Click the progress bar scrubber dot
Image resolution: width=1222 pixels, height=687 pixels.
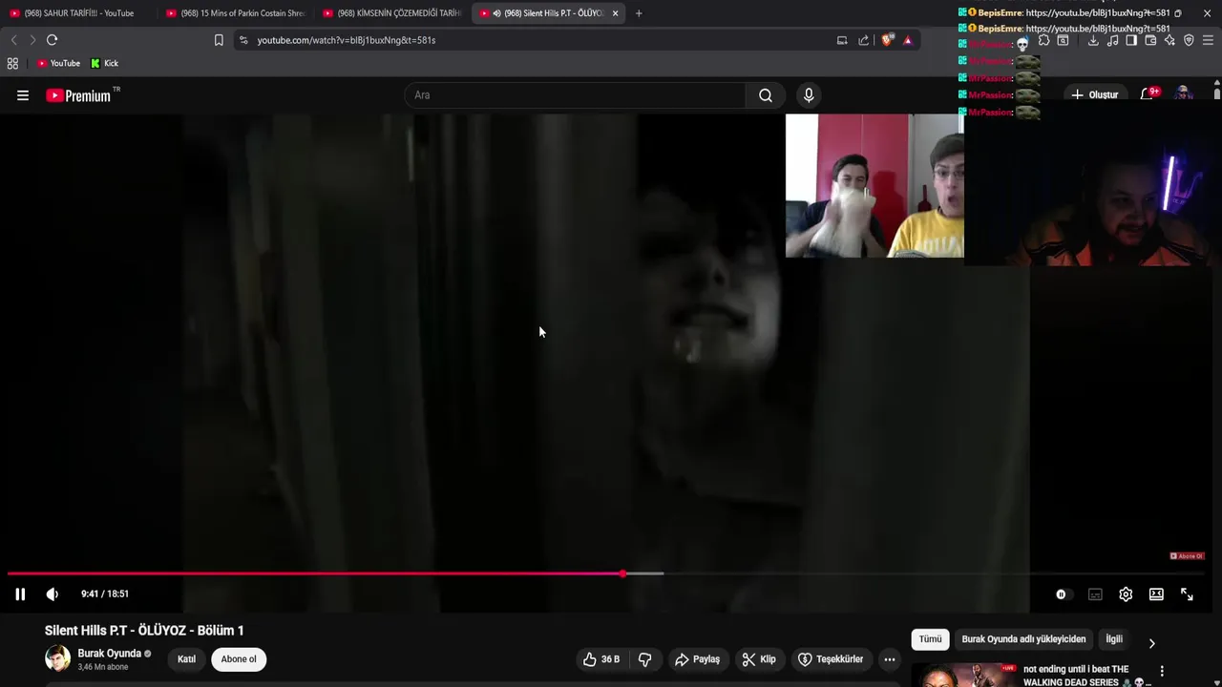622,573
